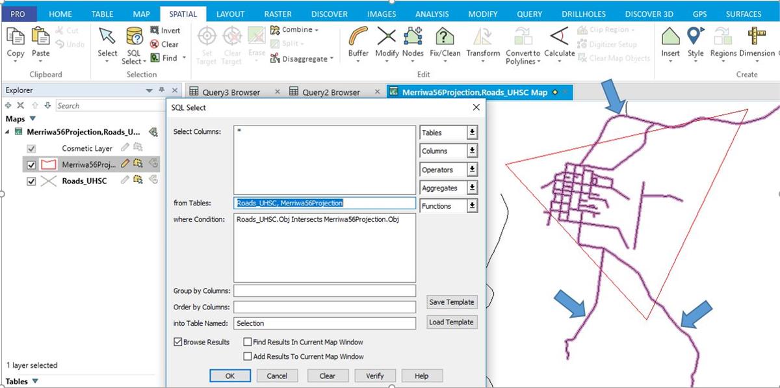This screenshot has width=780, height=388.
Task: Click Convert to Polylines
Action: point(523,45)
